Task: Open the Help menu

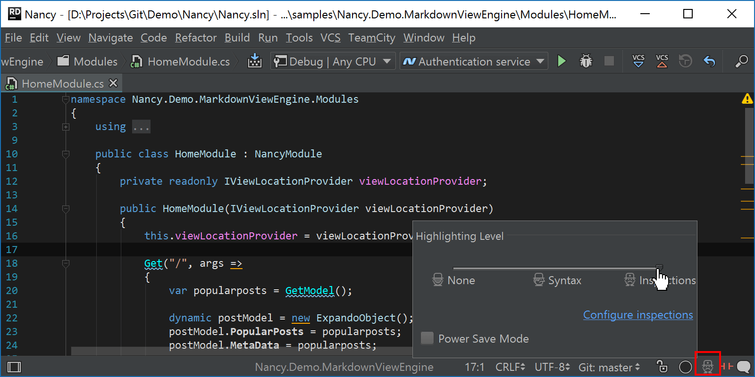Action: (x=464, y=38)
